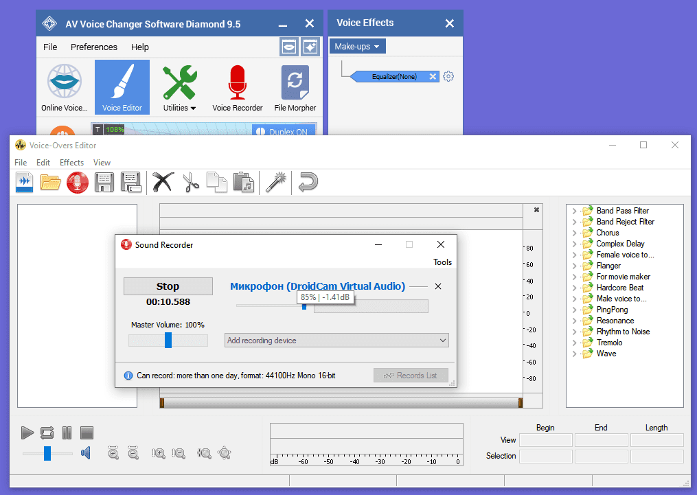Click the delete (X brush) toolbar icon
Screen dimensions: 697x495
[x=163, y=182]
